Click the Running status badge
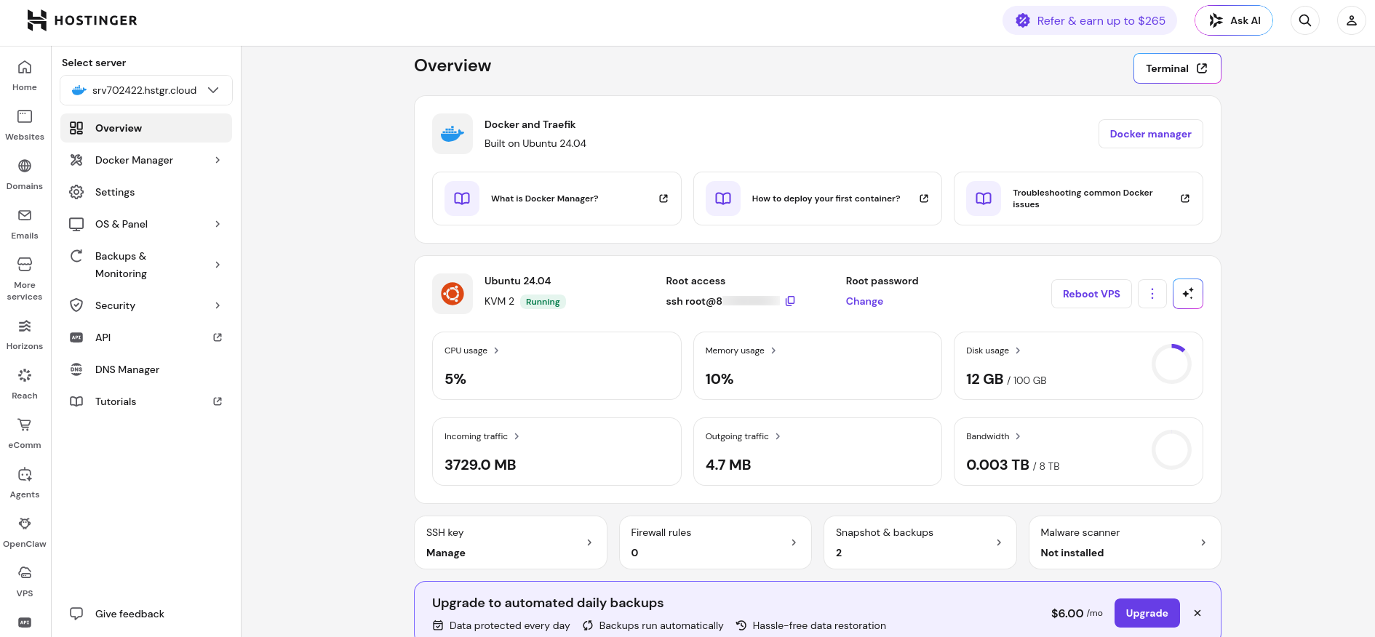The image size is (1375, 637). coord(543,302)
